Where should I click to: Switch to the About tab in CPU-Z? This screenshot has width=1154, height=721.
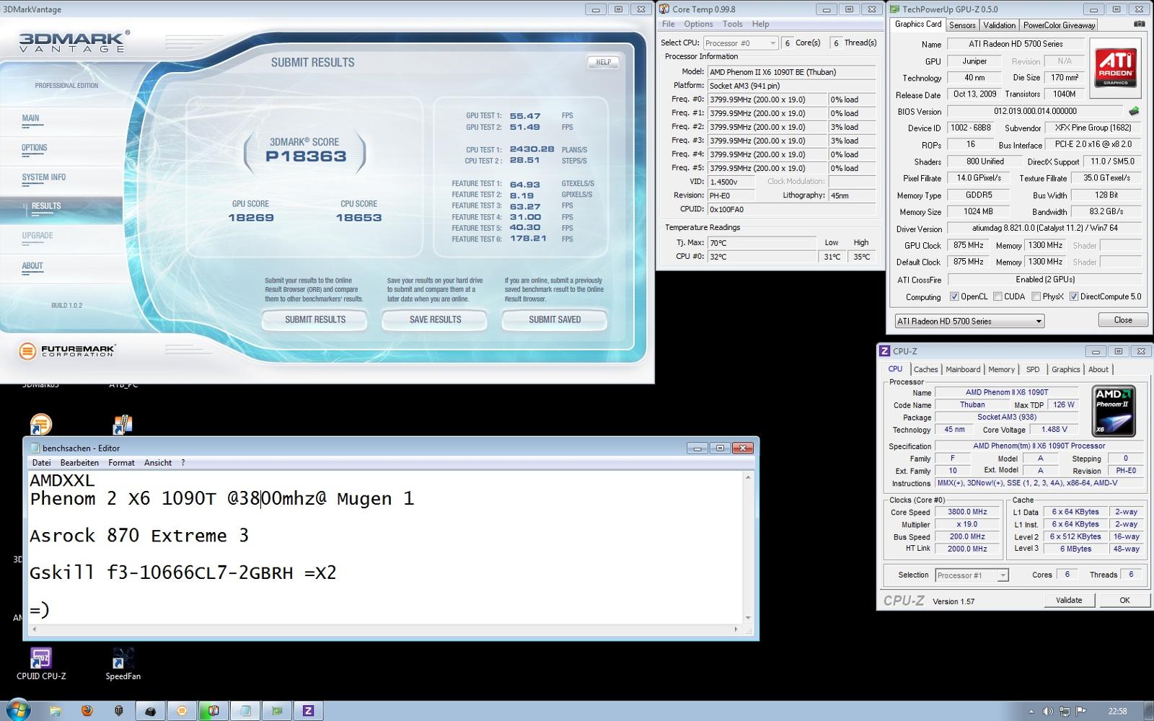1098,369
